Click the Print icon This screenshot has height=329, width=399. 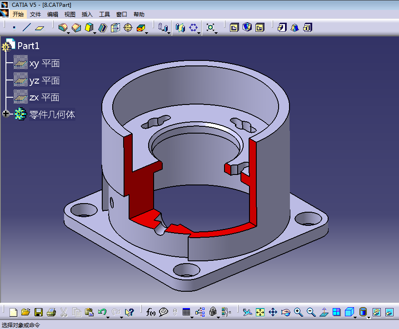51,312
